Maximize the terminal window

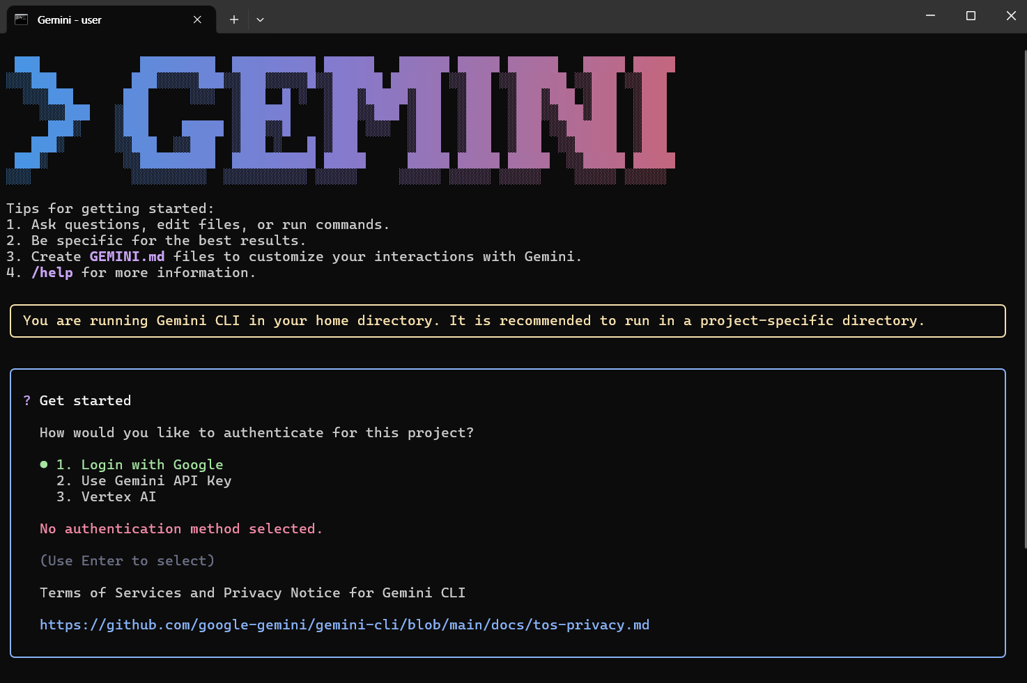971,15
